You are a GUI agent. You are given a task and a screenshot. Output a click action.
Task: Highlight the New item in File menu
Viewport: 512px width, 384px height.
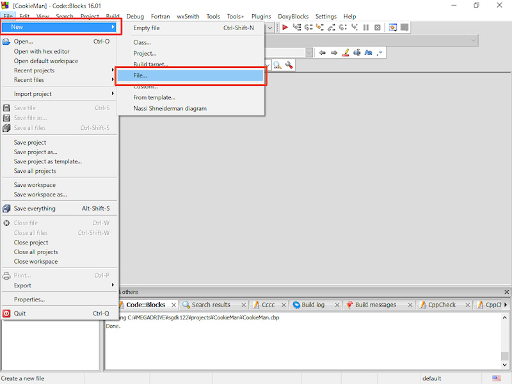click(x=59, y=27)
